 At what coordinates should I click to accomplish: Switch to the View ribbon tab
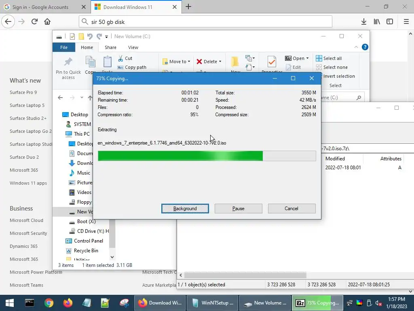tap(133, 47)
